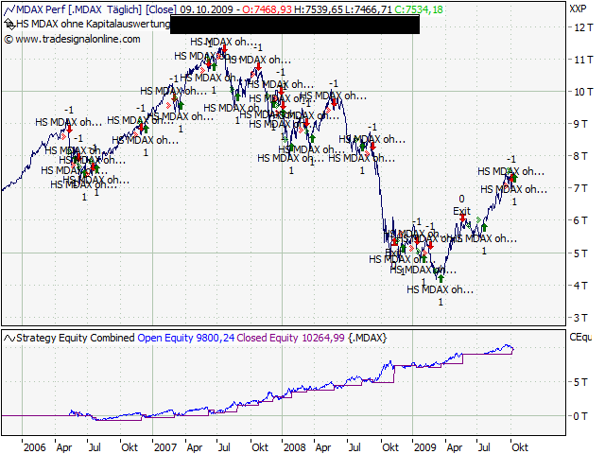Screen dimensions: 605x454
Task: Click the HS MDAX ohne Kapitalauswertung legend text
Action: tap(93, 24)
